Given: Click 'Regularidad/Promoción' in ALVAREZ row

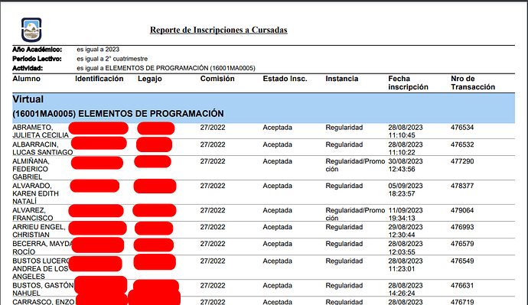Looking at the screenshot, I should click(x=355, y=214).
